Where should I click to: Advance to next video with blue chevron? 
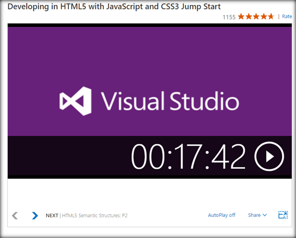tap(35, 215)
